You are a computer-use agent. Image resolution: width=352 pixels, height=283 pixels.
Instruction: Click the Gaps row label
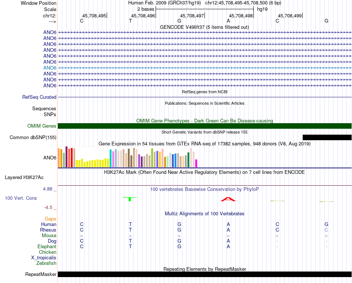tap(50, 219)
